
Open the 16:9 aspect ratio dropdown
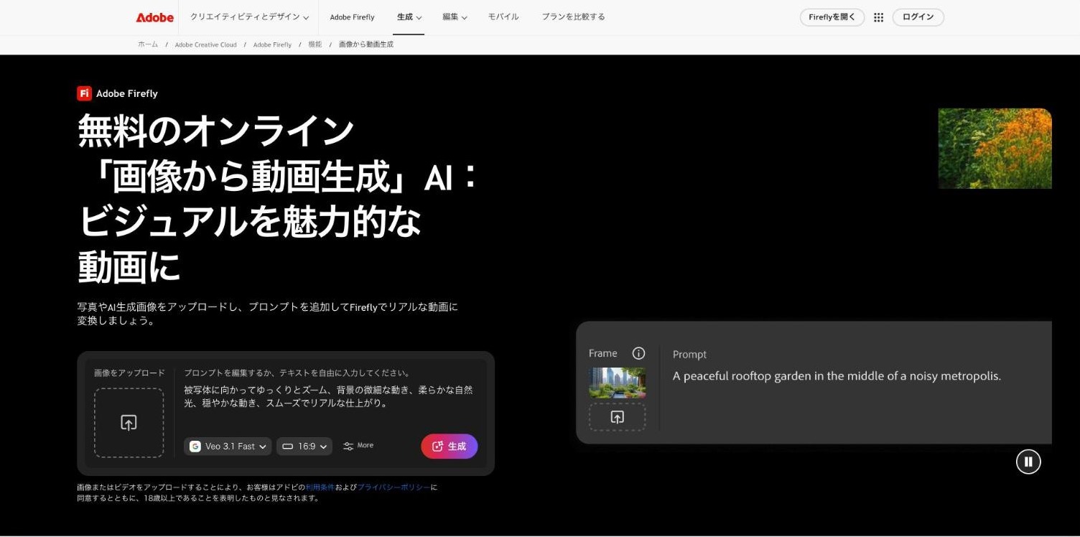[x=304, y=447]
